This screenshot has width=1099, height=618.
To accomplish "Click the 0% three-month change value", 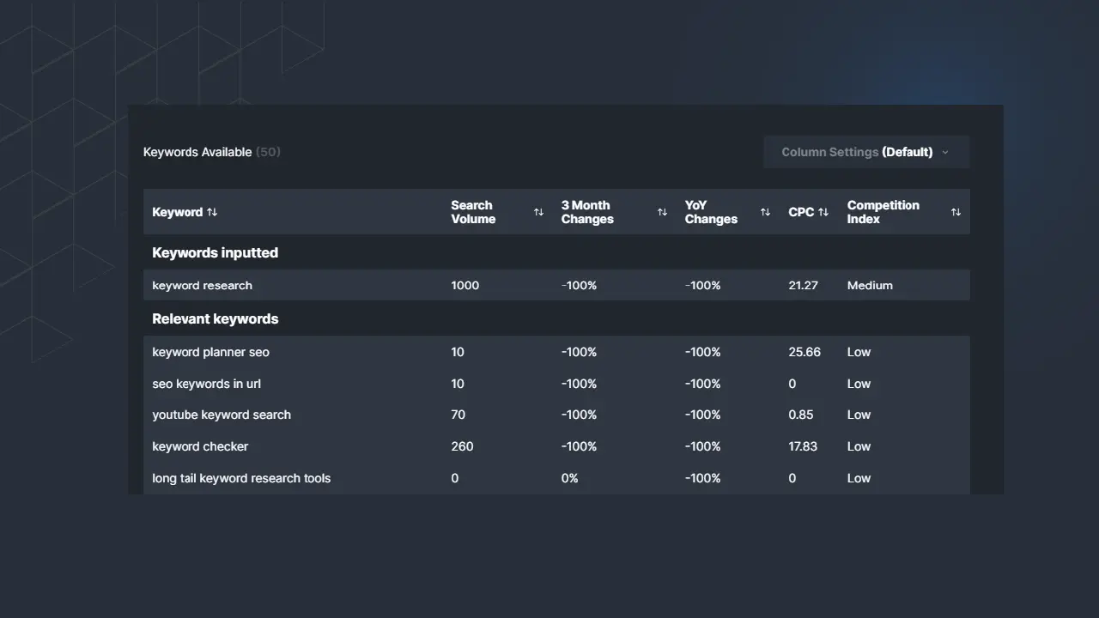I will (x=570, y=478).
